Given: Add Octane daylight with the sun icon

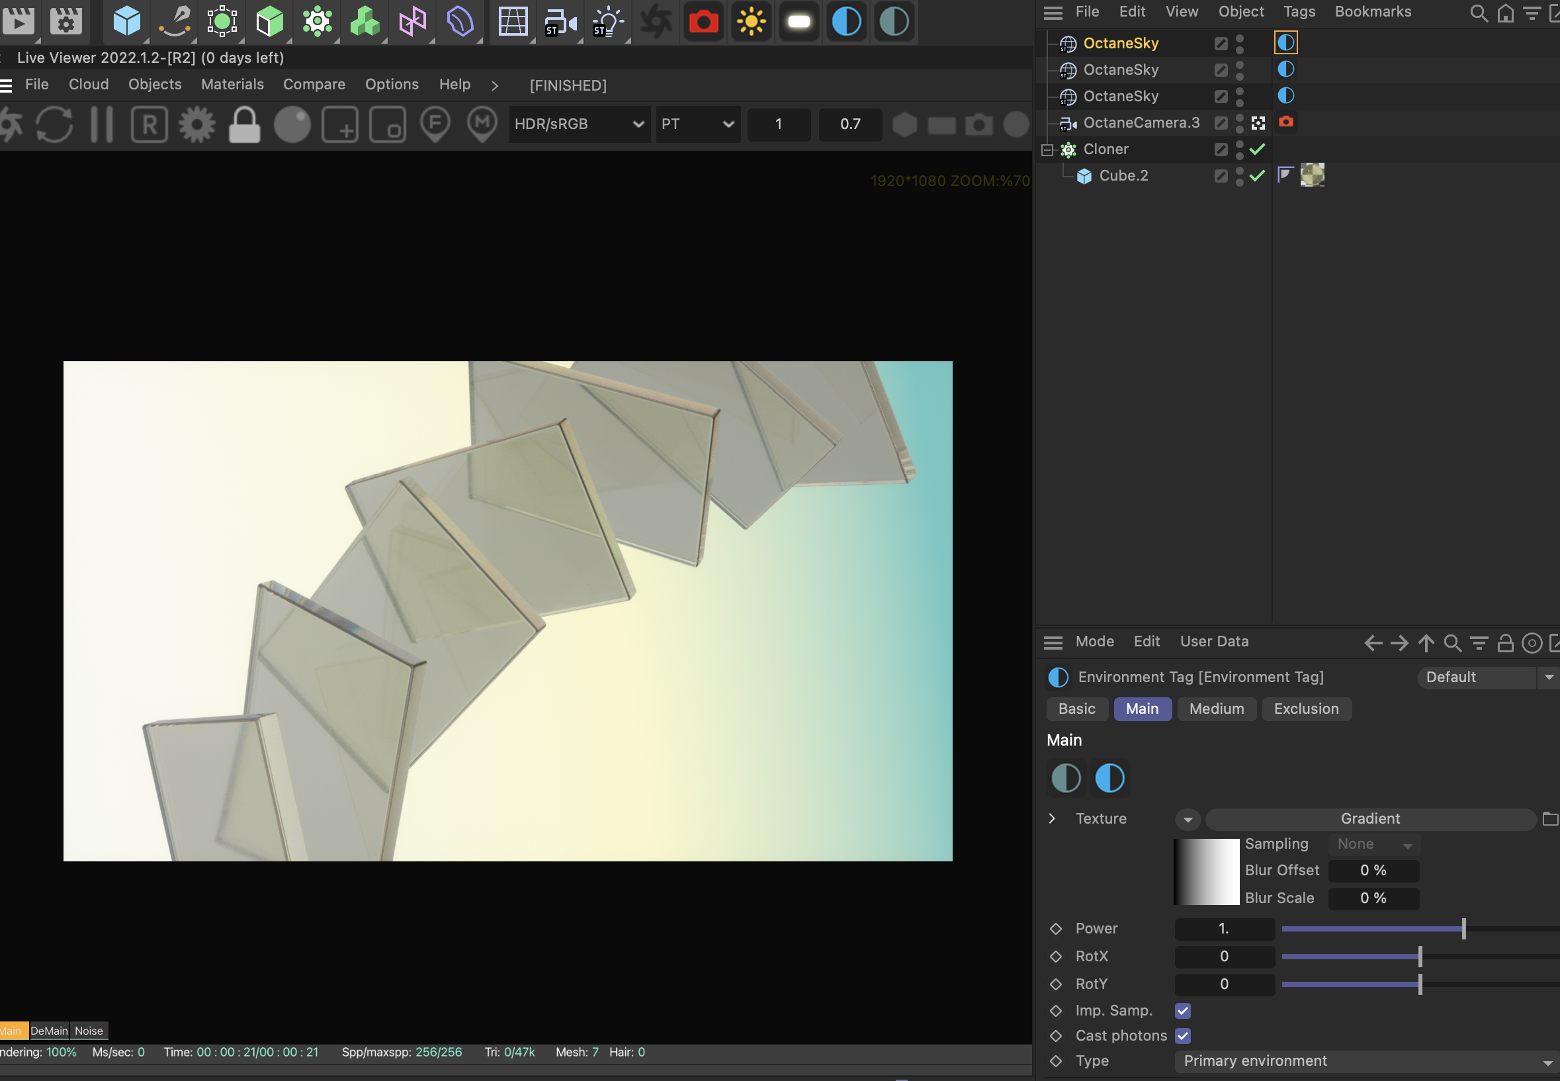Looking at the screenshot, I should coord(751,22).
